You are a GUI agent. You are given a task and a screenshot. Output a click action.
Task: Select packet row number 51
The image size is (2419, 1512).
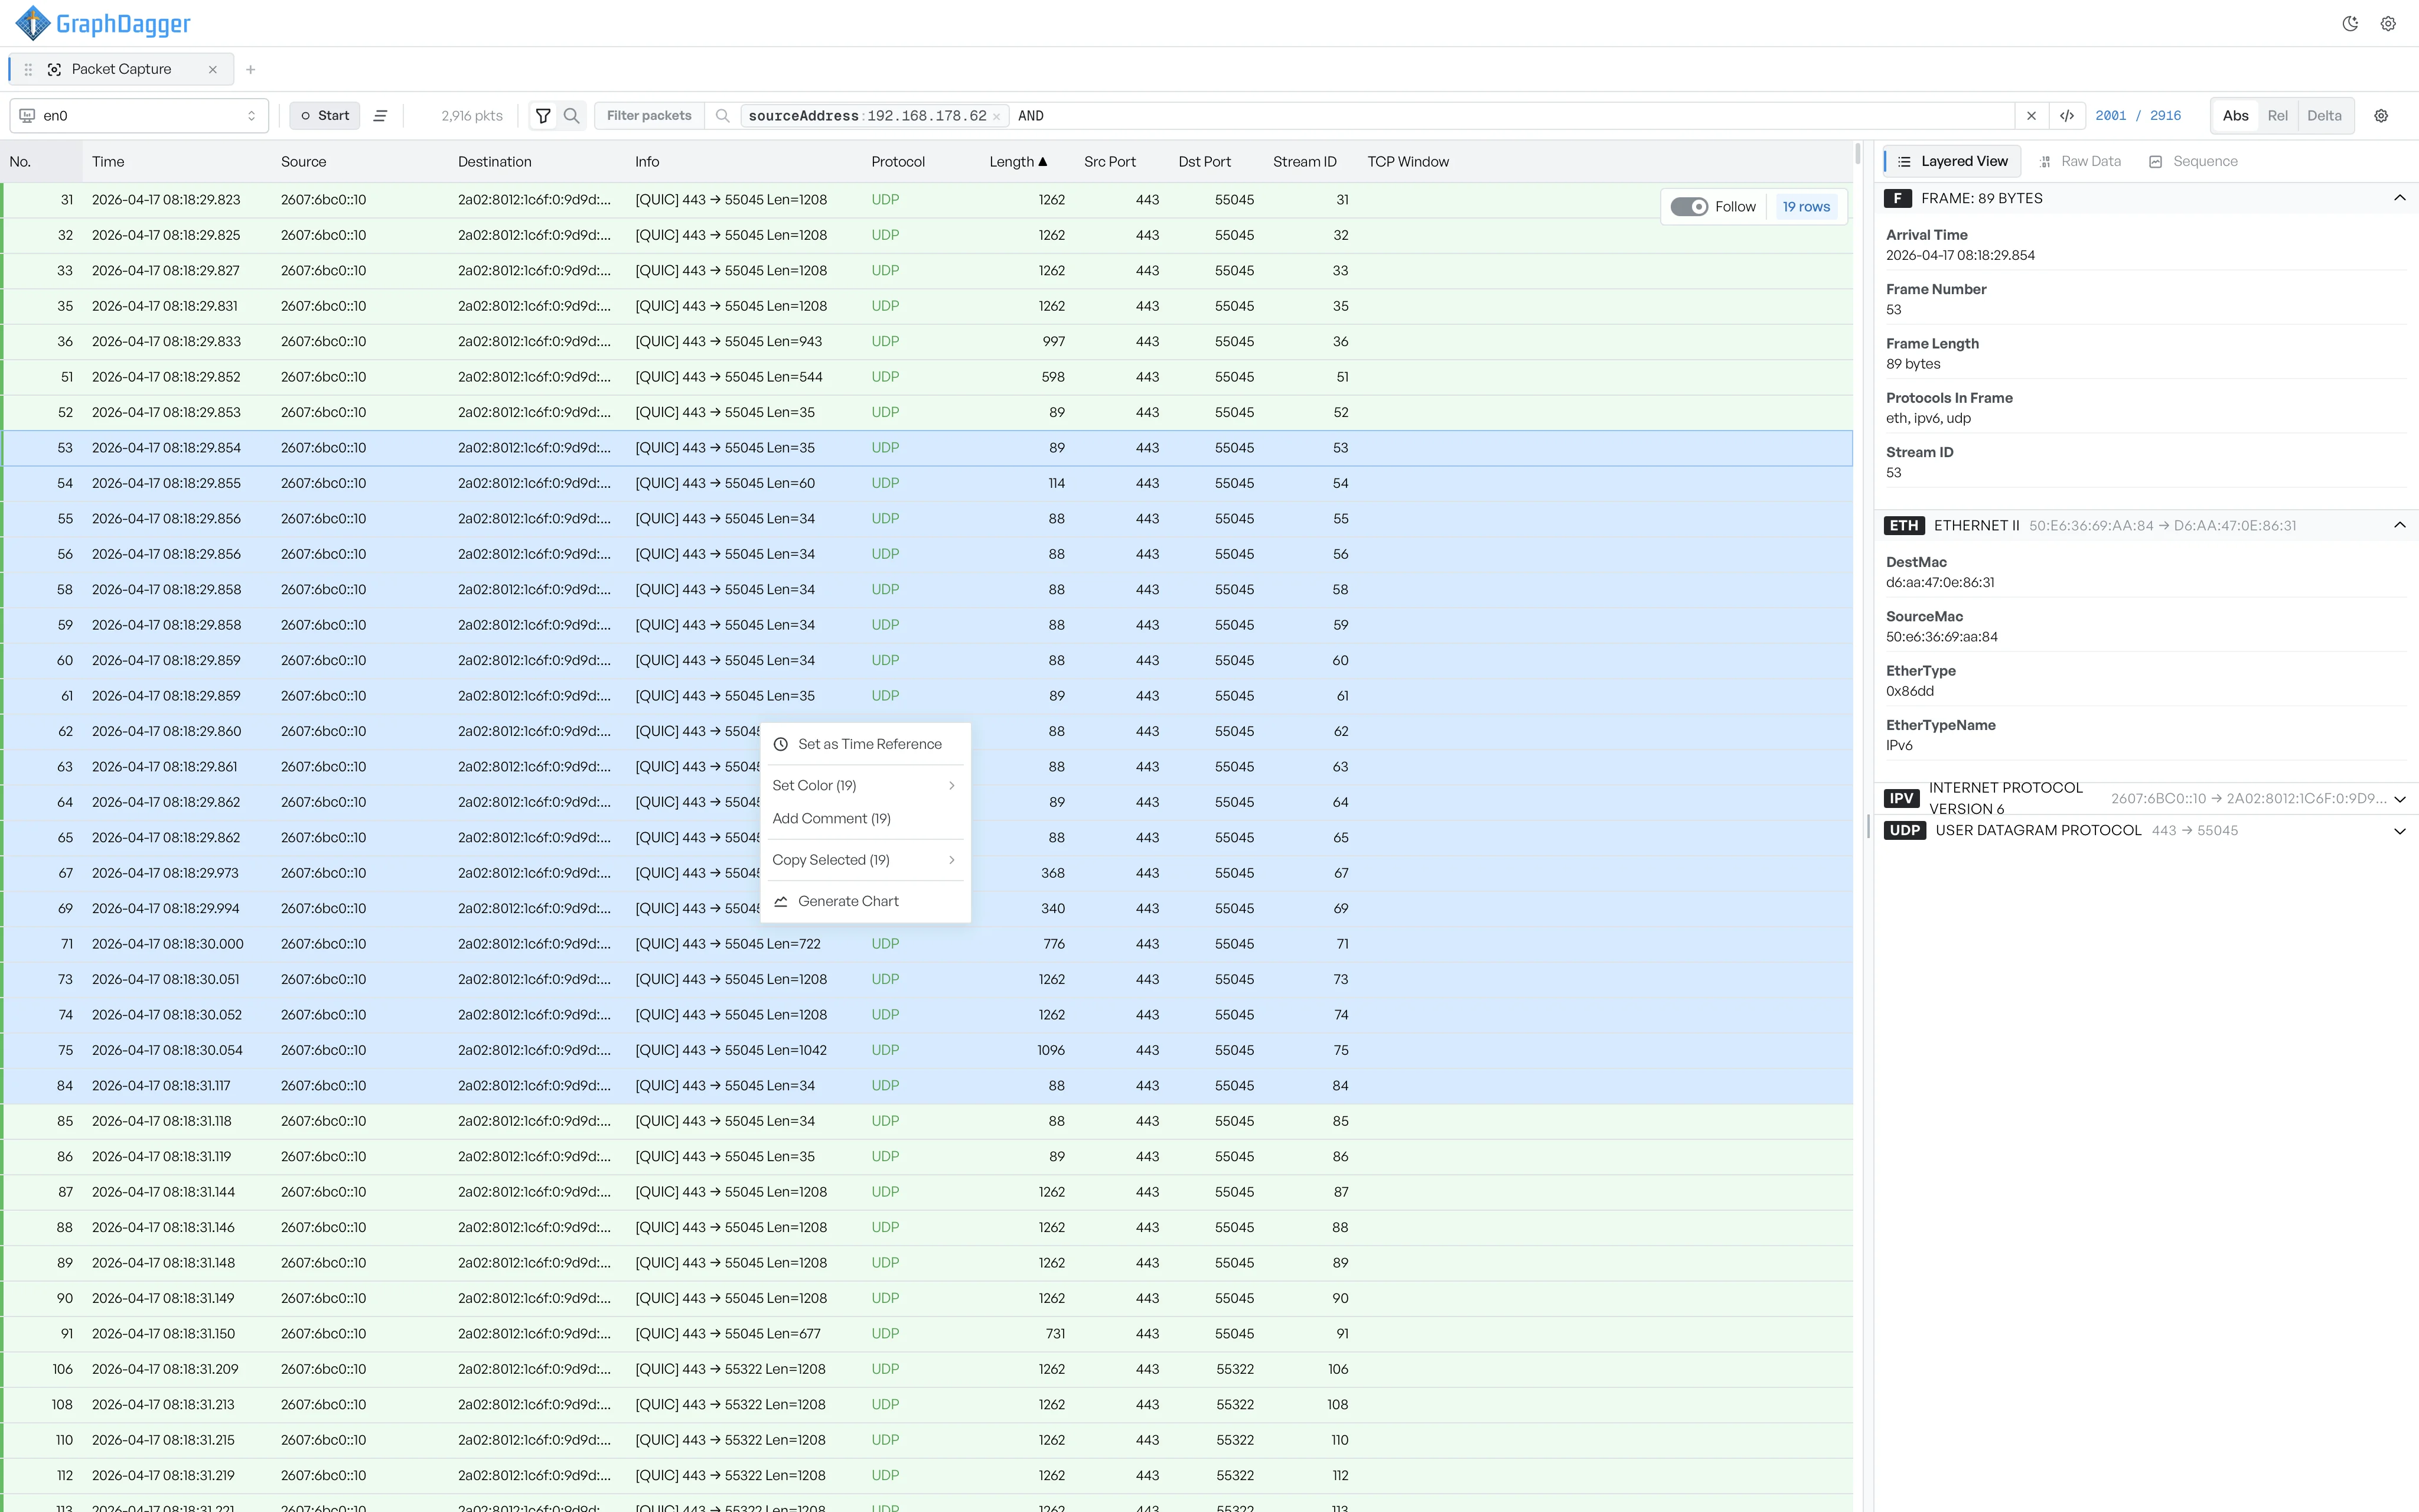(927, 377)
